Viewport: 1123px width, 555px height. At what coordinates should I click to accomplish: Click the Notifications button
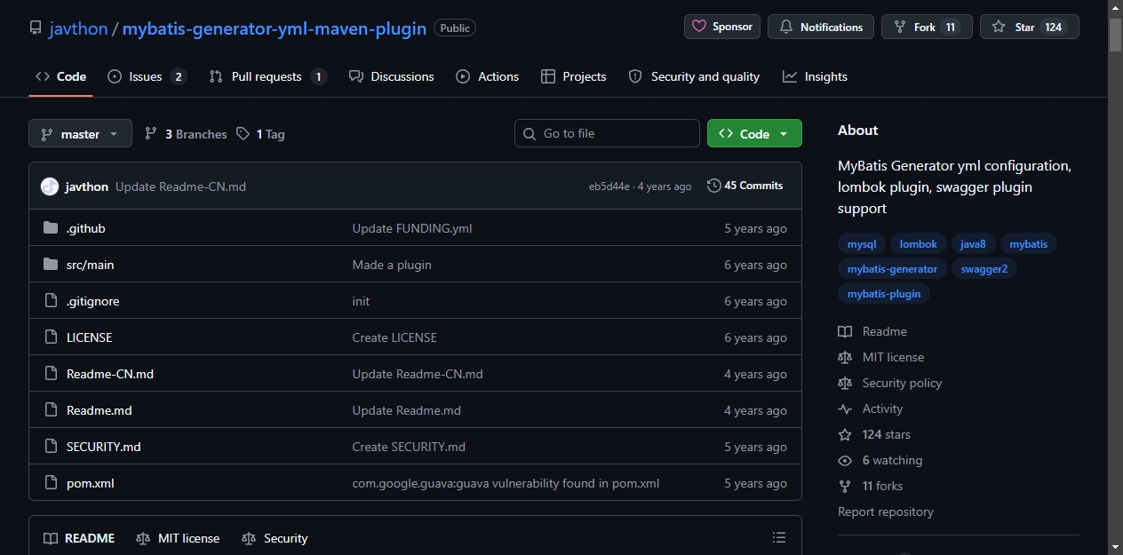click(821, 27)
